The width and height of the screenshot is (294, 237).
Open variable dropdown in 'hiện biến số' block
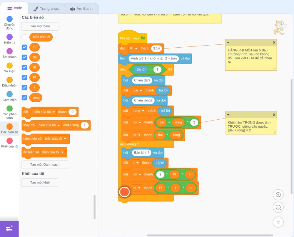pos(56,139)
